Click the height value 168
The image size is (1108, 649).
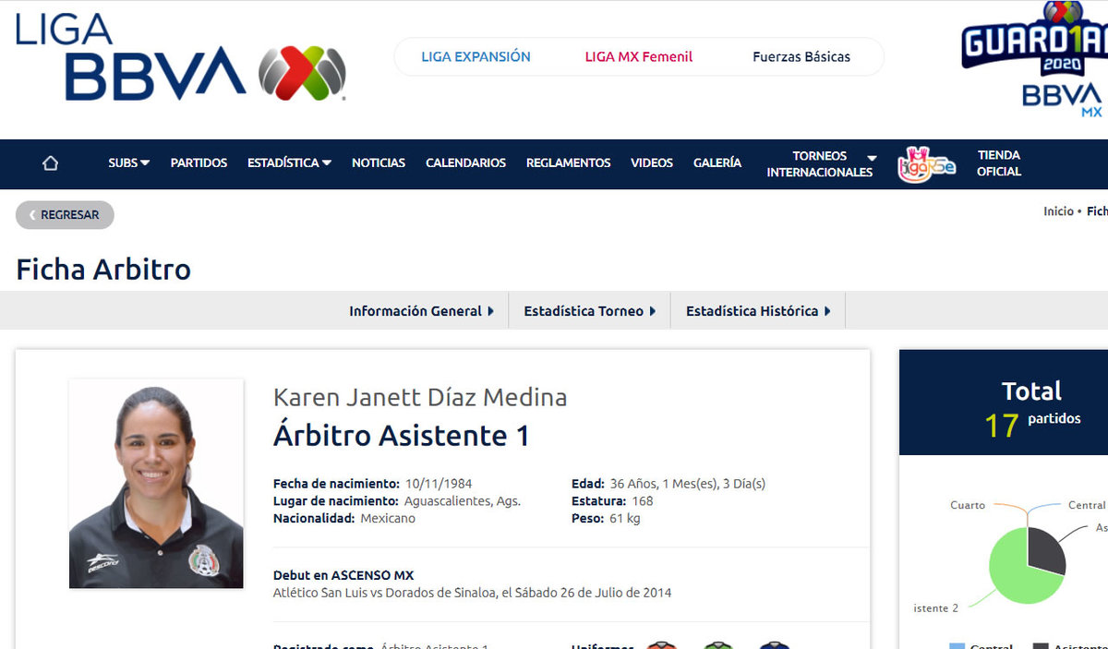[x=643, y=501]
